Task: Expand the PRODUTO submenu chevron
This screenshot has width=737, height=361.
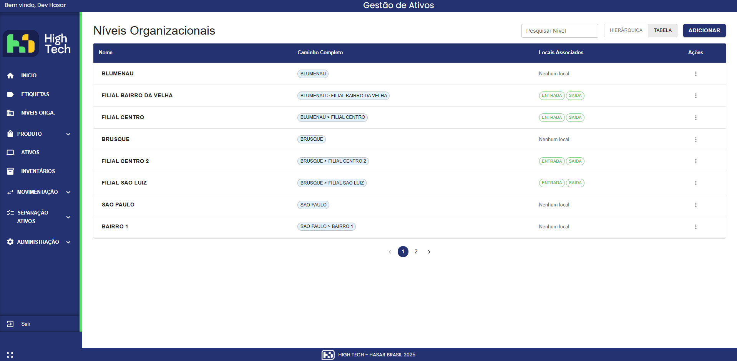Action: [68, 134]
